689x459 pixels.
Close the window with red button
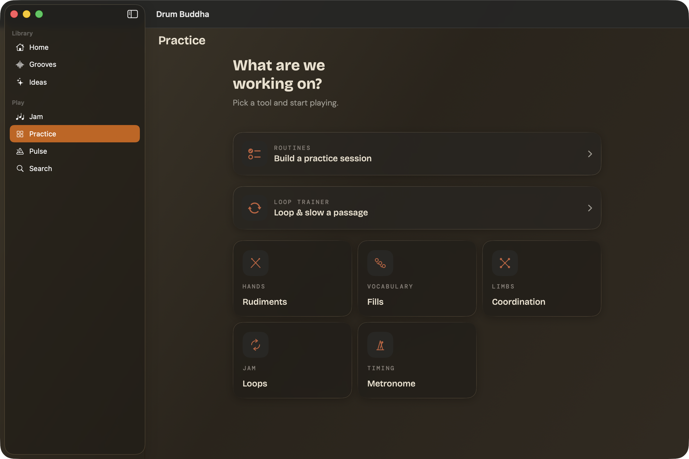coord(14,14)
